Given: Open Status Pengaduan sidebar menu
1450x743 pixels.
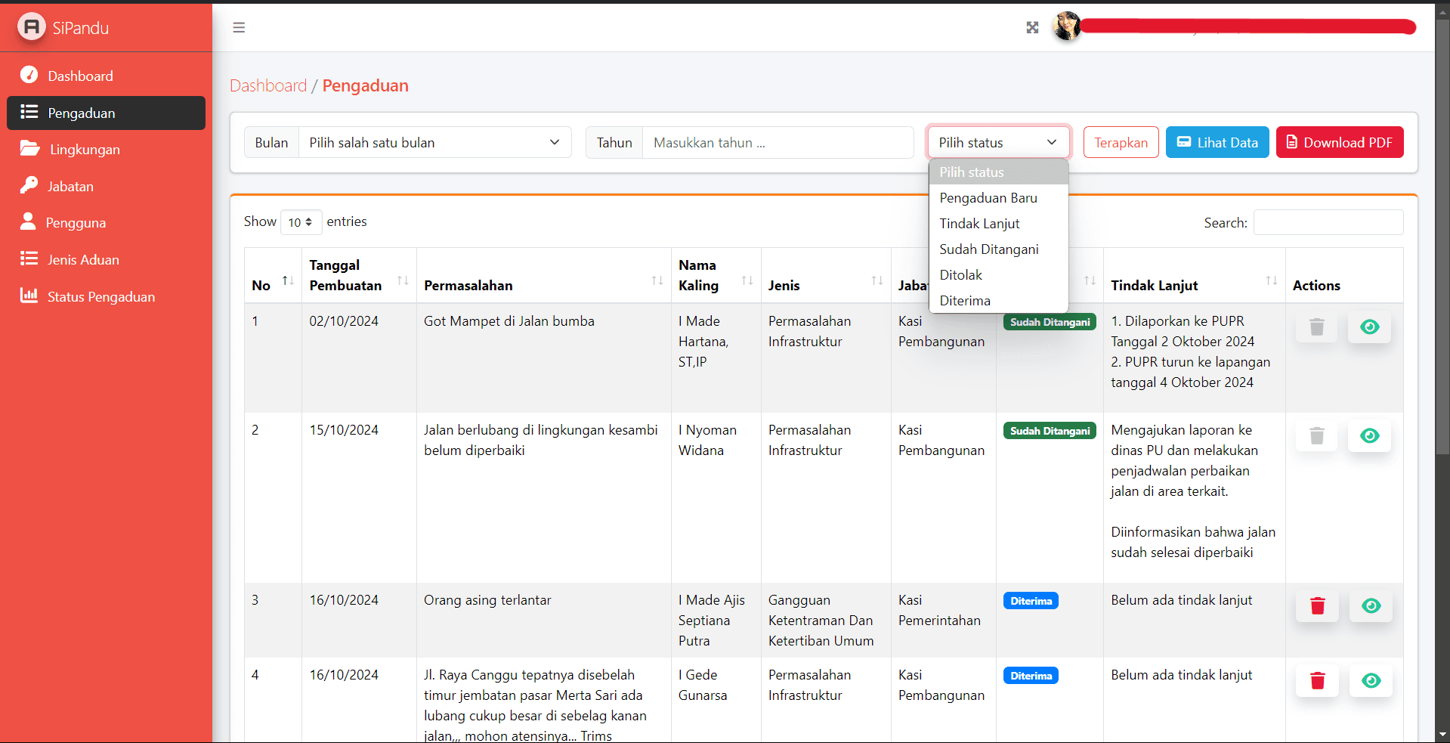Looking at the screenshot, I should tap(106, 297).
